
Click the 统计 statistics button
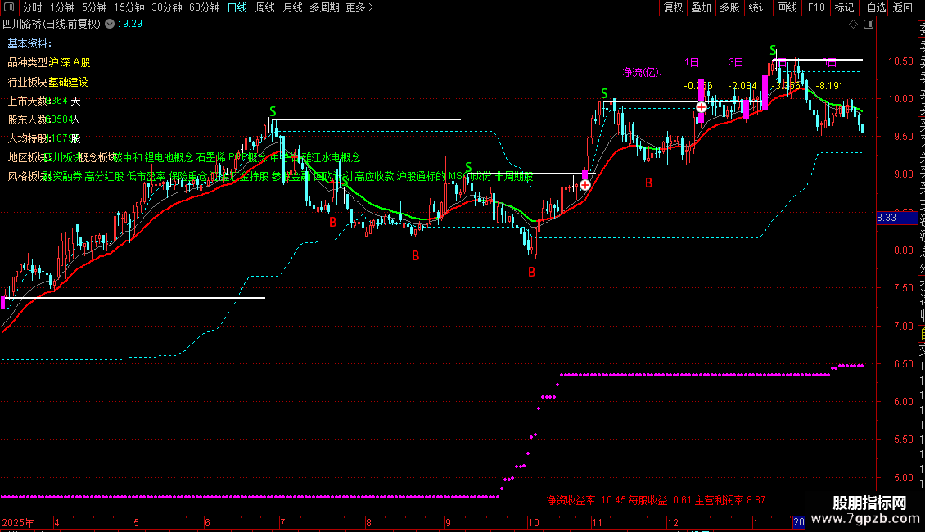[x=758, y=7]
